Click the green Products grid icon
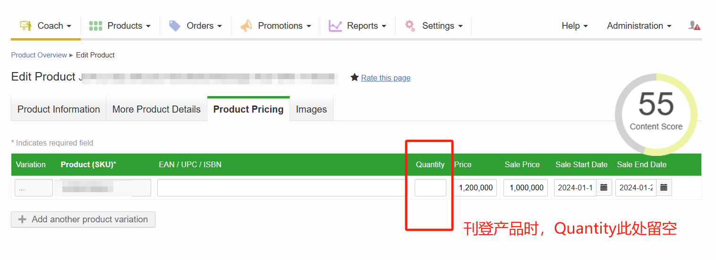 (x=95, y=26)
